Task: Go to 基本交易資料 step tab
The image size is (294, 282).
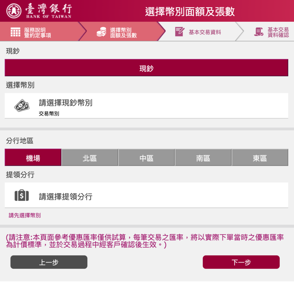Action: point(204,32)
